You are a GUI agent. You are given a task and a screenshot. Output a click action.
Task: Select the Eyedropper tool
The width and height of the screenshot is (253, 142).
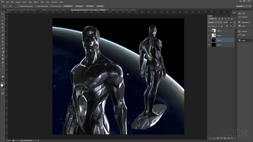click(x=2, y=31)
